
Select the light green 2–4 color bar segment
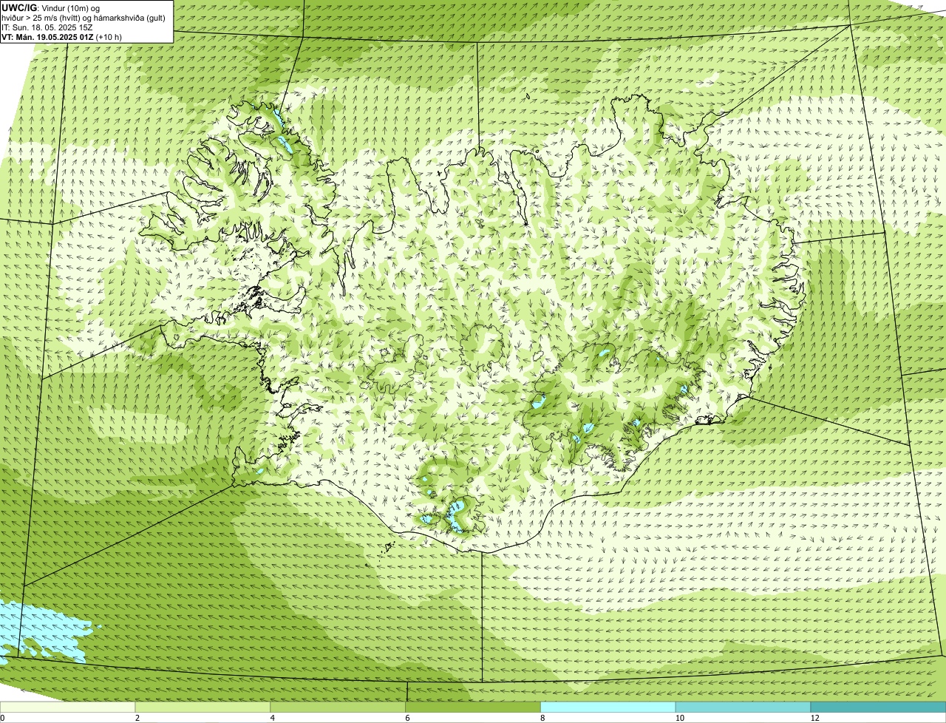click(203, 707)
